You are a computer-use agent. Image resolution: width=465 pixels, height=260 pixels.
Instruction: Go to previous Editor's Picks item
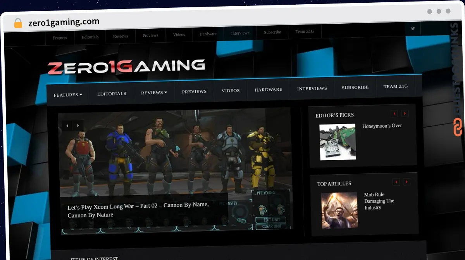(394, 114)
